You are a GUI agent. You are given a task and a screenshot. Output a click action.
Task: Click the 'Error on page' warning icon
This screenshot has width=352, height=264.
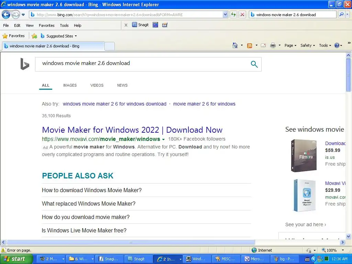pyautogui.click(x=3, y=250)
